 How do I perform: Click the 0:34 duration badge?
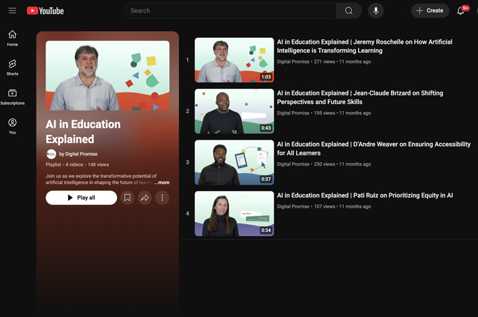click(x=266, y=230)
